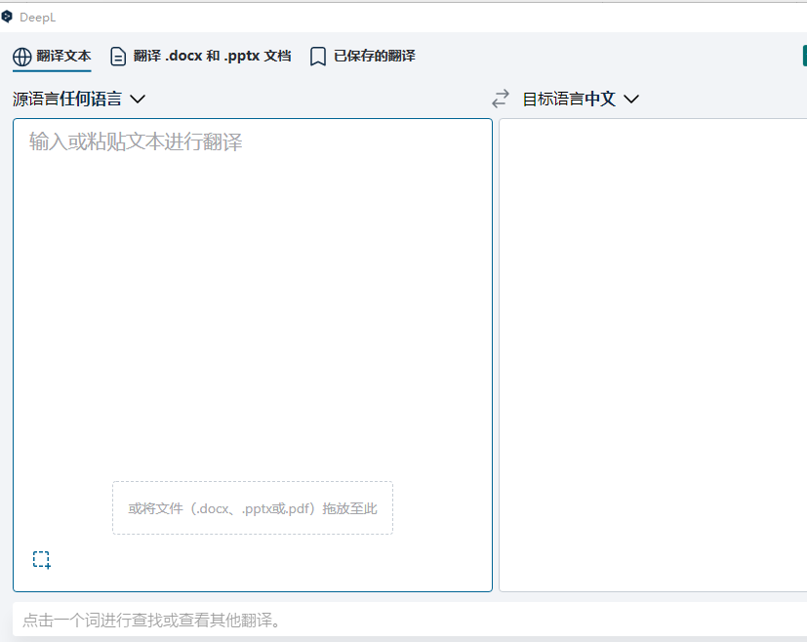Click the globe icon for text translation
The image size is (807, 642).
click(x=22, y=57)
